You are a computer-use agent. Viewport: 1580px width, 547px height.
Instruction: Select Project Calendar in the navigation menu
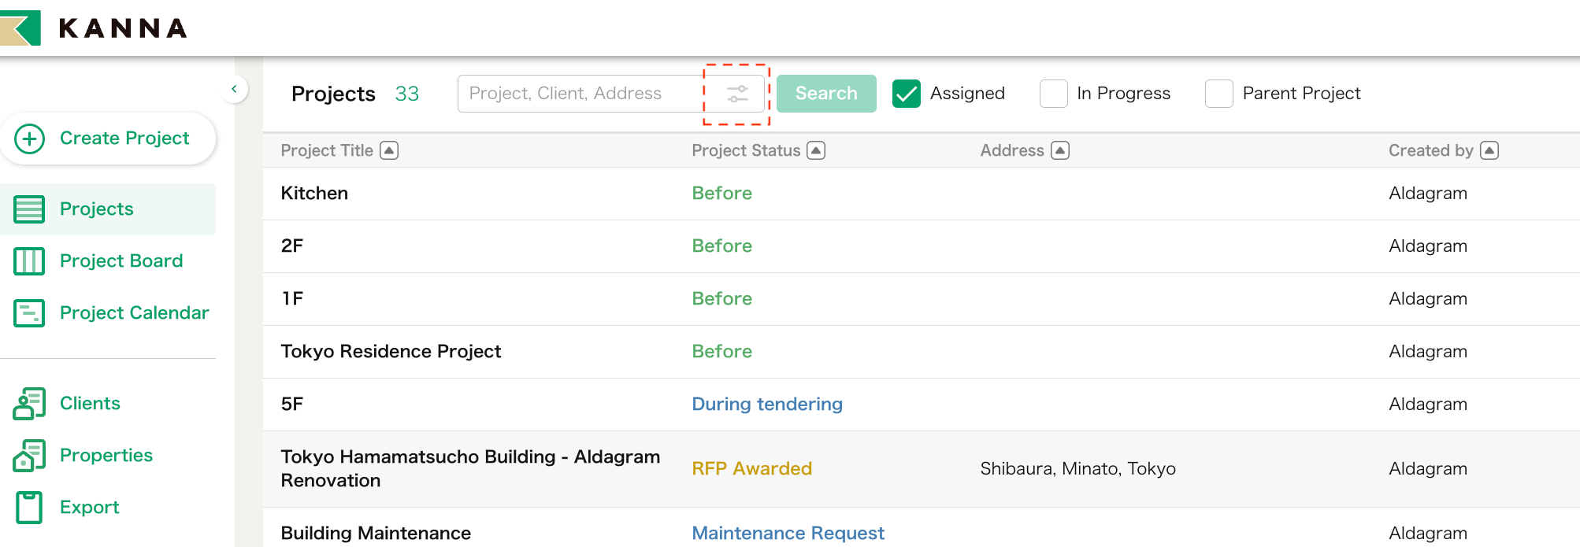tap(135, 312)
